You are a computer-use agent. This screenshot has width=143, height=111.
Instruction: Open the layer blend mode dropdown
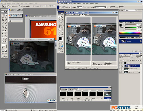coord(125,57)
